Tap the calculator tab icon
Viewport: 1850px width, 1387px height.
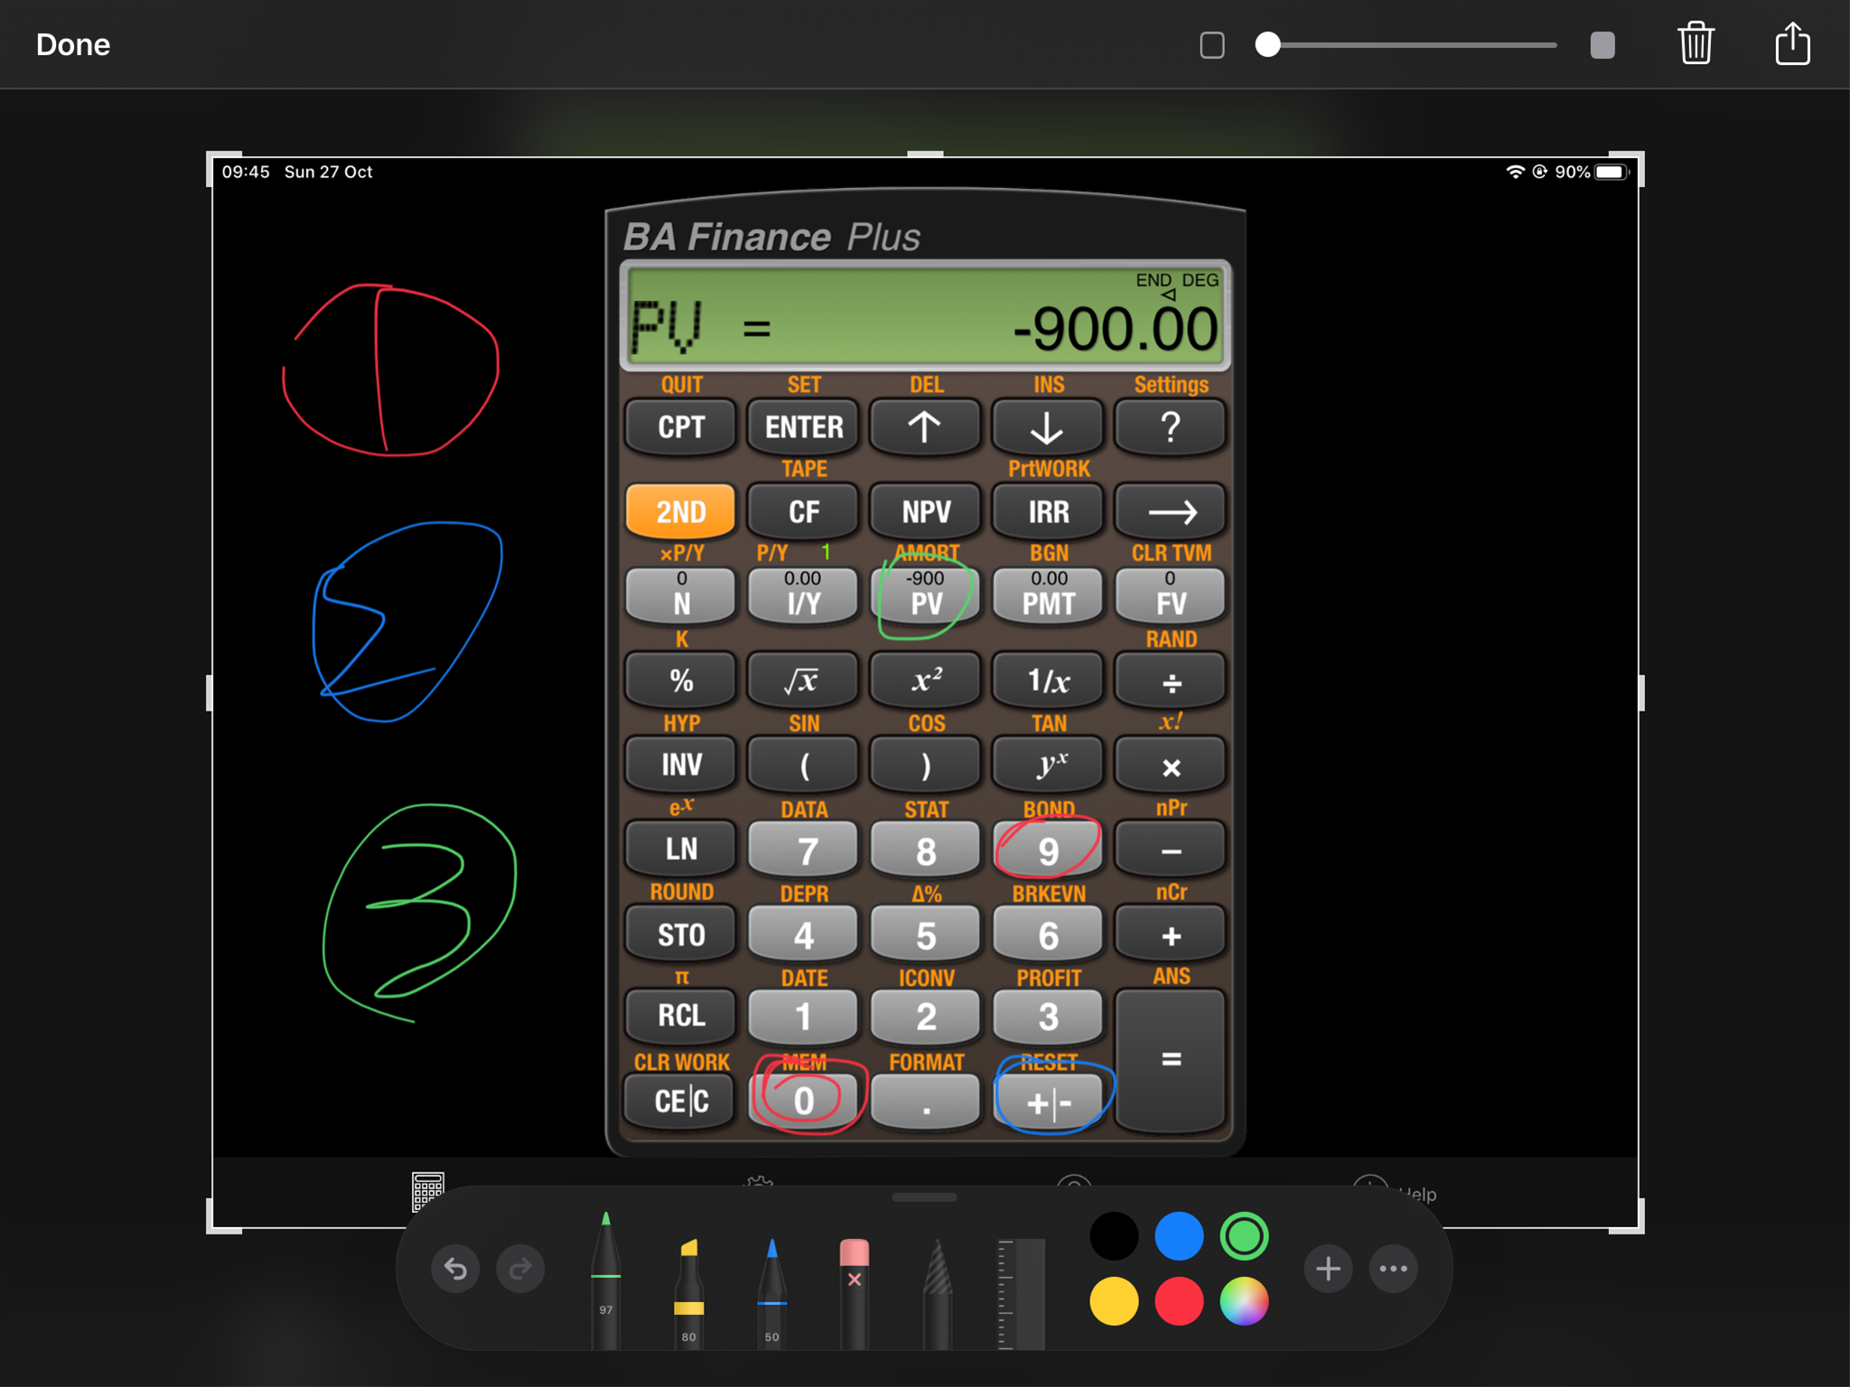click(x=427, y=1192)
